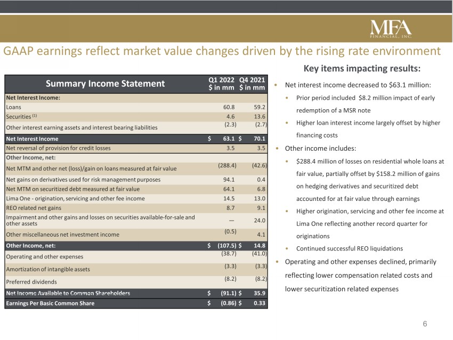Screen dimensions: 453x340
Task: Click the 'Other income includes:' bullet
Action: point(320,149)
